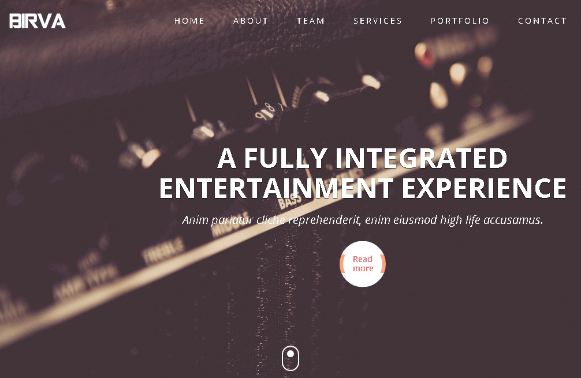
Task: Click the scroll-down mouse icon
Action: coord(290,358)
